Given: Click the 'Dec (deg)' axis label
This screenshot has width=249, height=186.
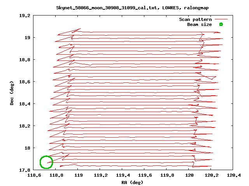Looking at the screenshot, I should 12,93.
